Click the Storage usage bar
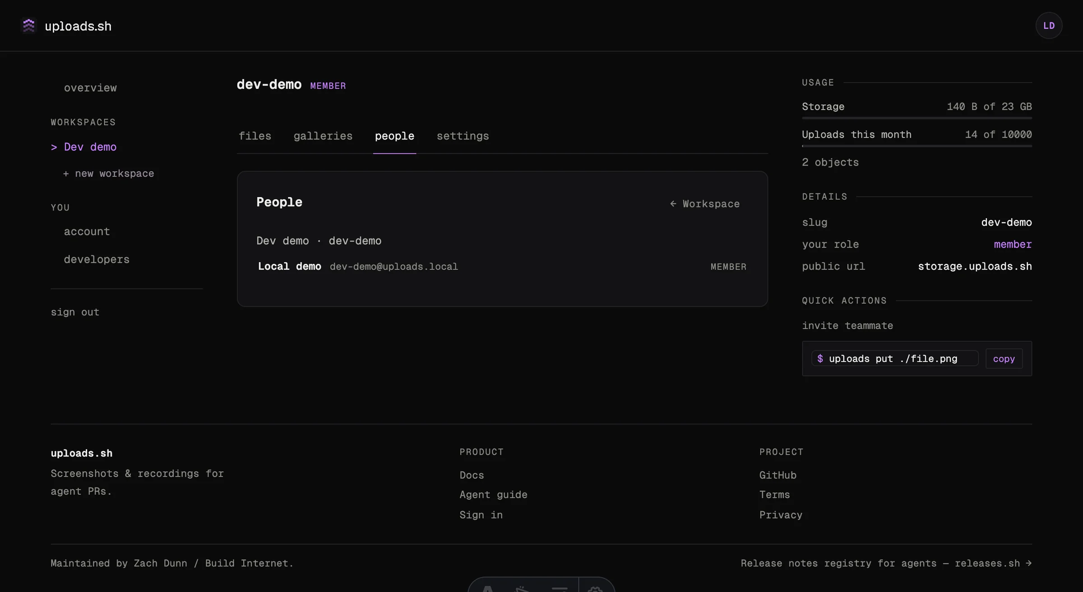The width and height of the screenshot is (1083, 592). click(x=916, y=118)
